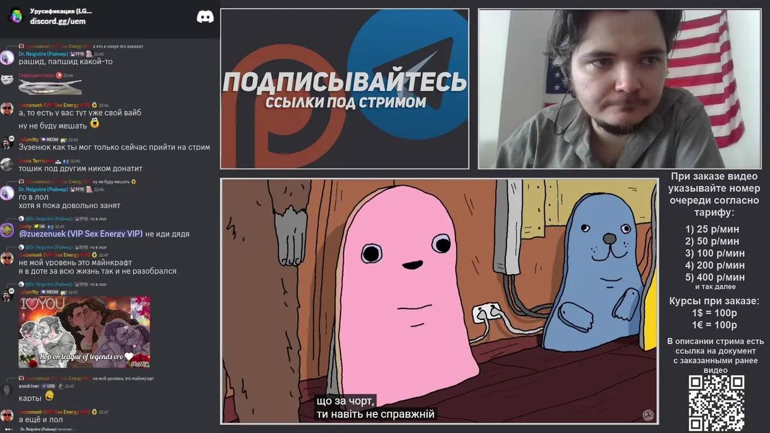Image resolution: width=770 pixels, height=433 pixels.
Task: Click tariff line "4) 200 р/мин"
Action: pyautogui.click(x=715, y=265)
